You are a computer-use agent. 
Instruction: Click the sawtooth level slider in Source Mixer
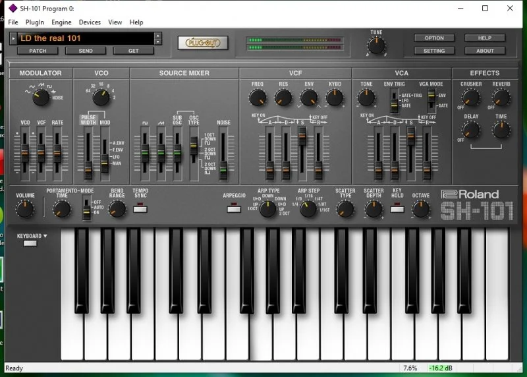(x=161, y=153)
